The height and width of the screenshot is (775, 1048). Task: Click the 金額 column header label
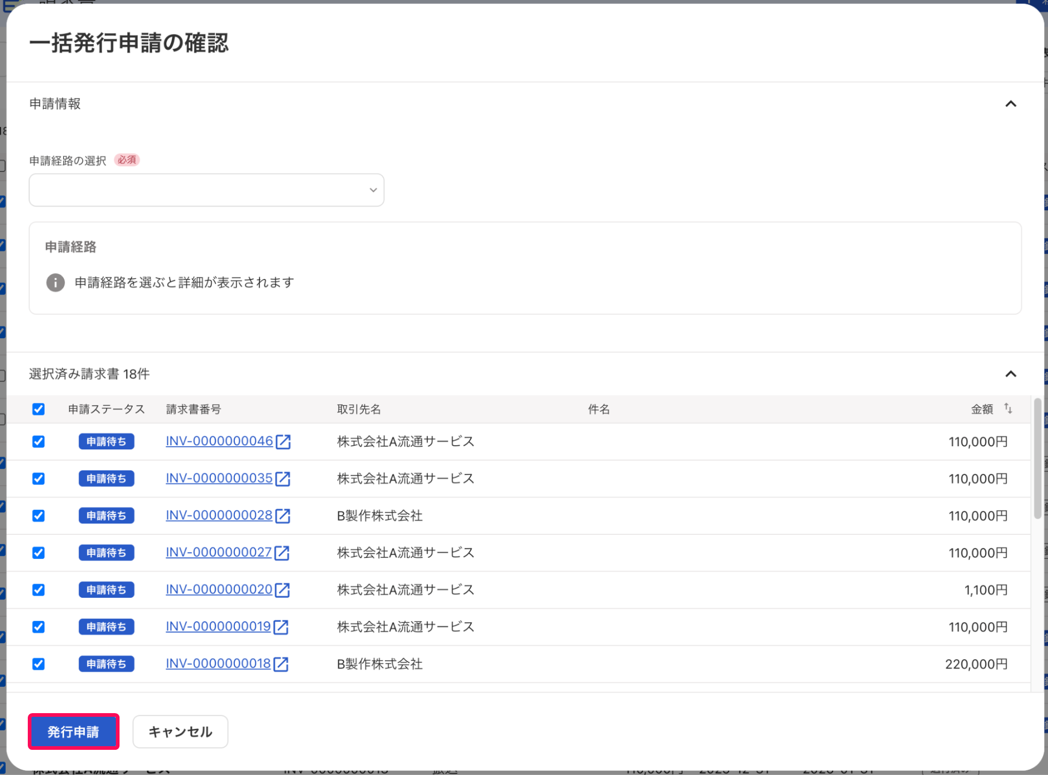982,409
